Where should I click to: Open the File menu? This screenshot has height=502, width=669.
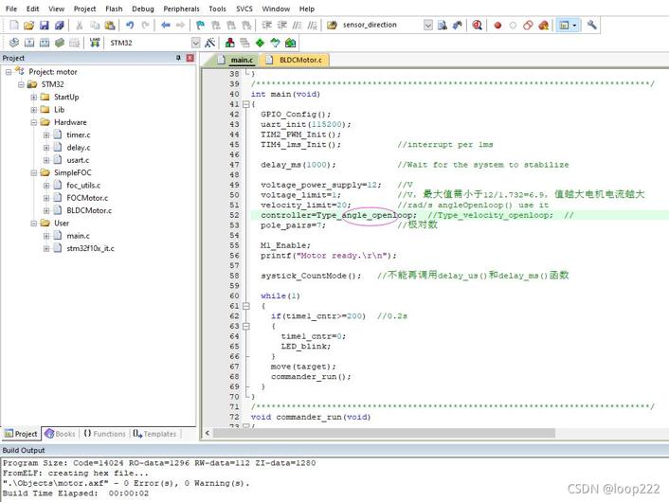click(11, 9)
